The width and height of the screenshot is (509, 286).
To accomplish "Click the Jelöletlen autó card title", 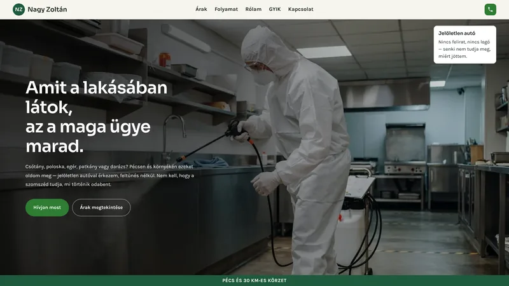I will pos(457,33).
